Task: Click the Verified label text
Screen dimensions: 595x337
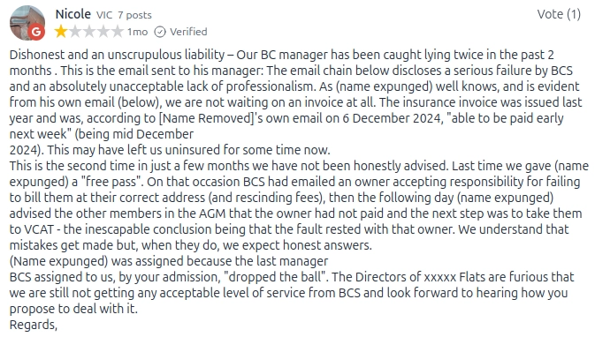Action: click(x=188, y=32)
